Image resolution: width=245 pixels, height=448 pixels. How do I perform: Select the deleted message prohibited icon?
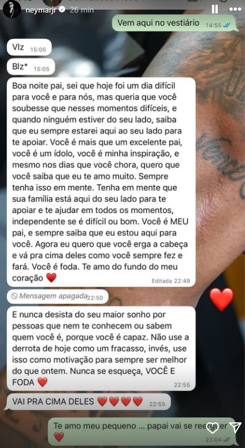pos(15,296)
